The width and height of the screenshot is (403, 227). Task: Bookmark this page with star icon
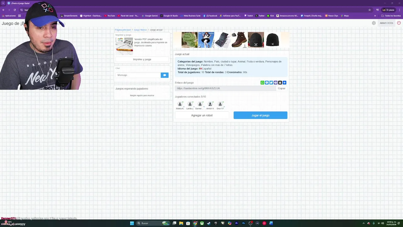(370, 10)
